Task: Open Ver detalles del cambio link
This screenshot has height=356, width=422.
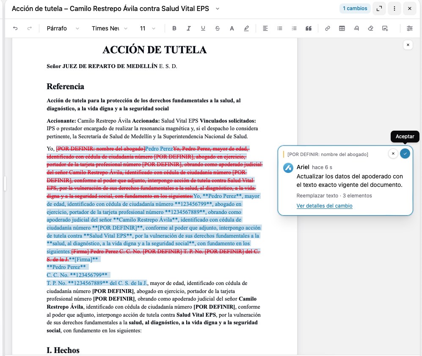Action: (324, 206)
